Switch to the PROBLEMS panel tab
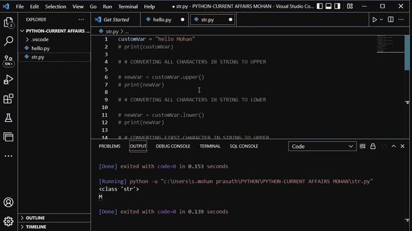412x231 pixels. click(x=109, y=146)
